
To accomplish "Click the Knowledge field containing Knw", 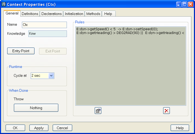I will 47,34.
